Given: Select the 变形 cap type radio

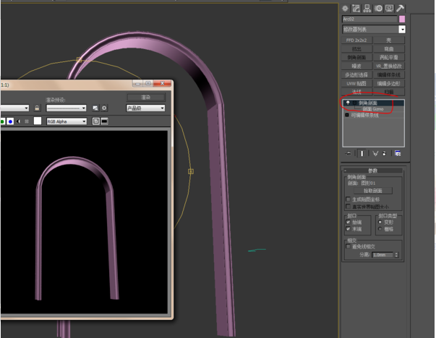Looking at the screenshot, I should (380, 222).
